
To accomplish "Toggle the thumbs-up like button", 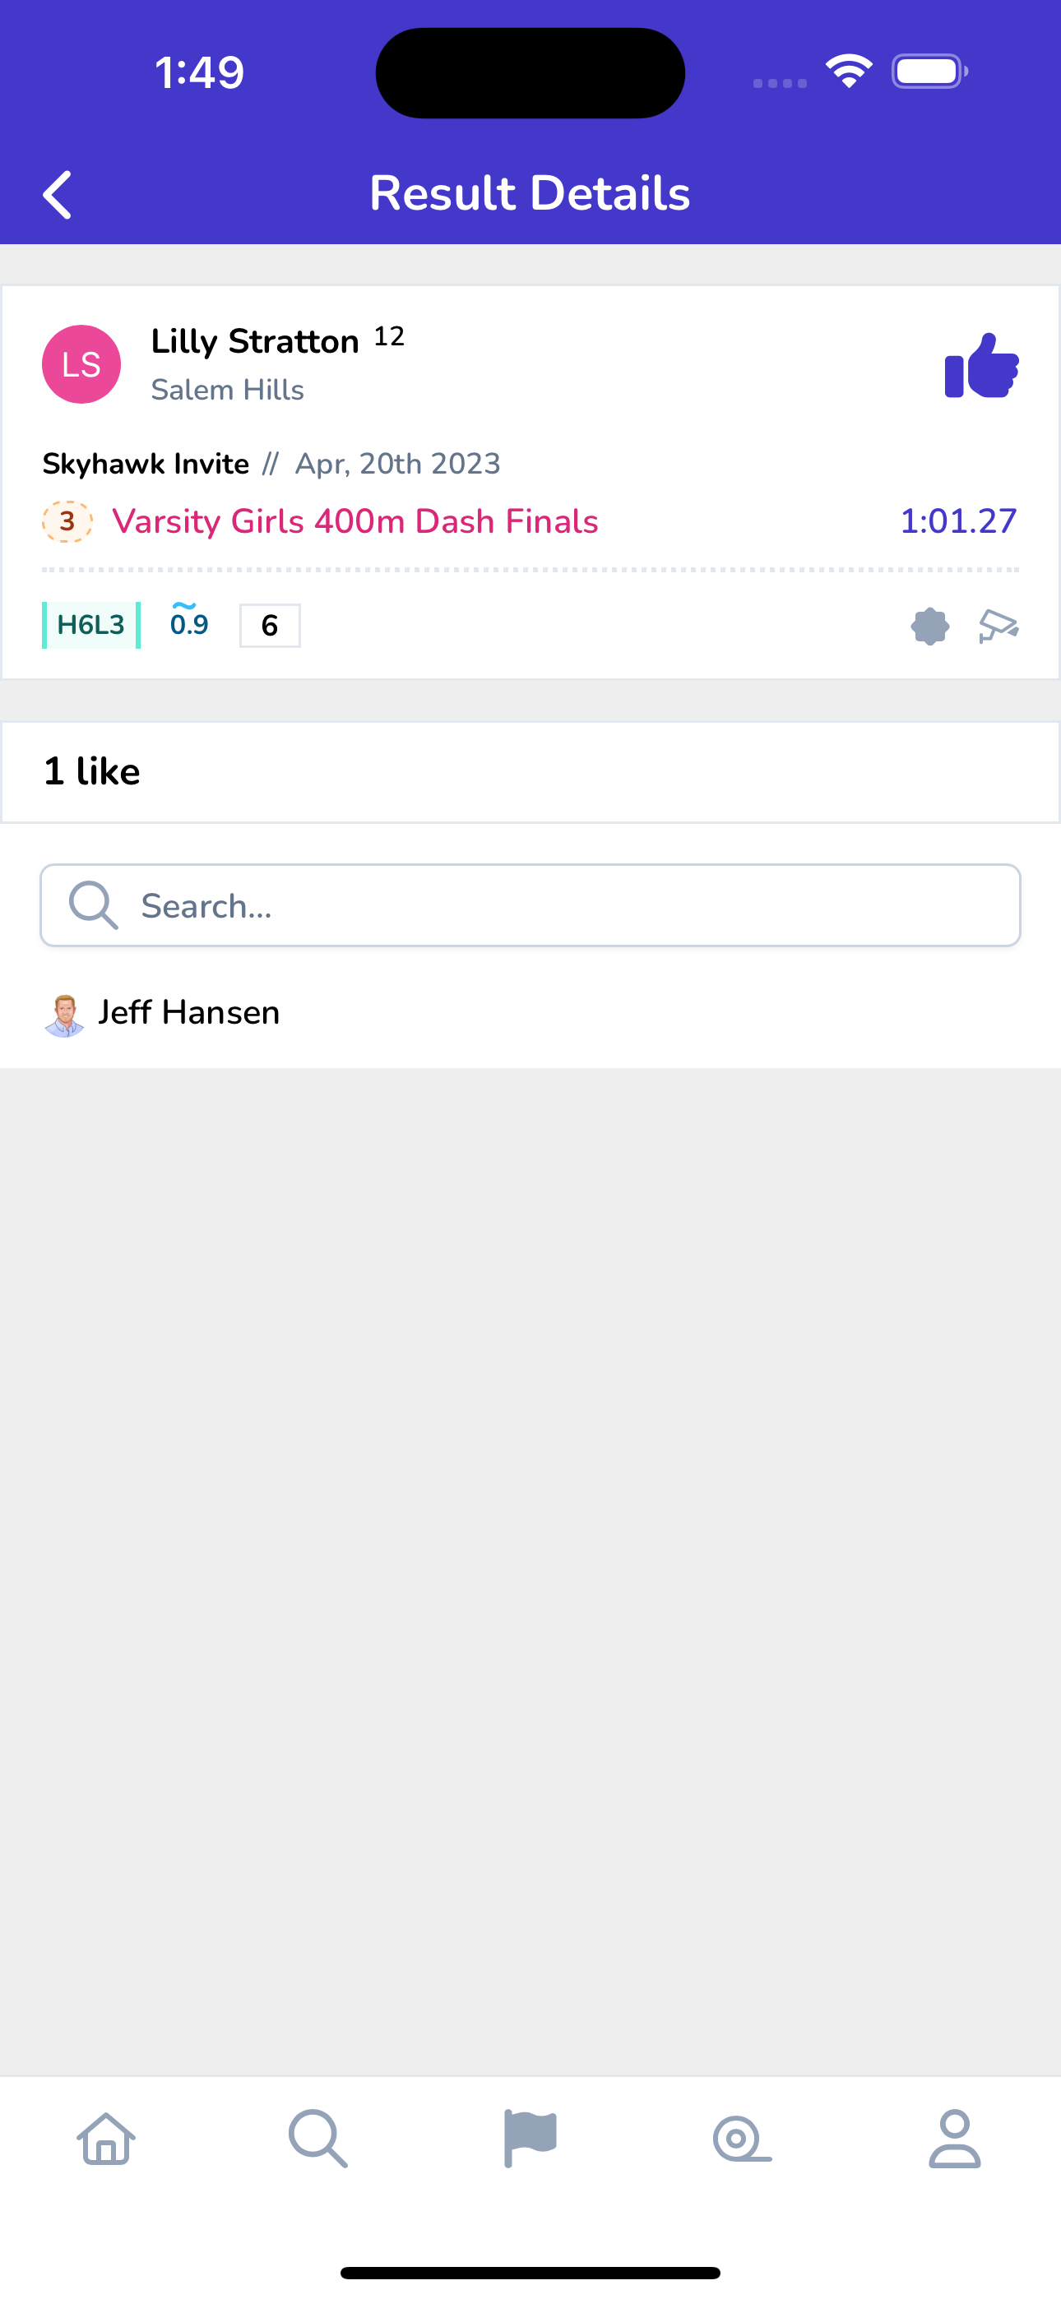I will [981, 365].
